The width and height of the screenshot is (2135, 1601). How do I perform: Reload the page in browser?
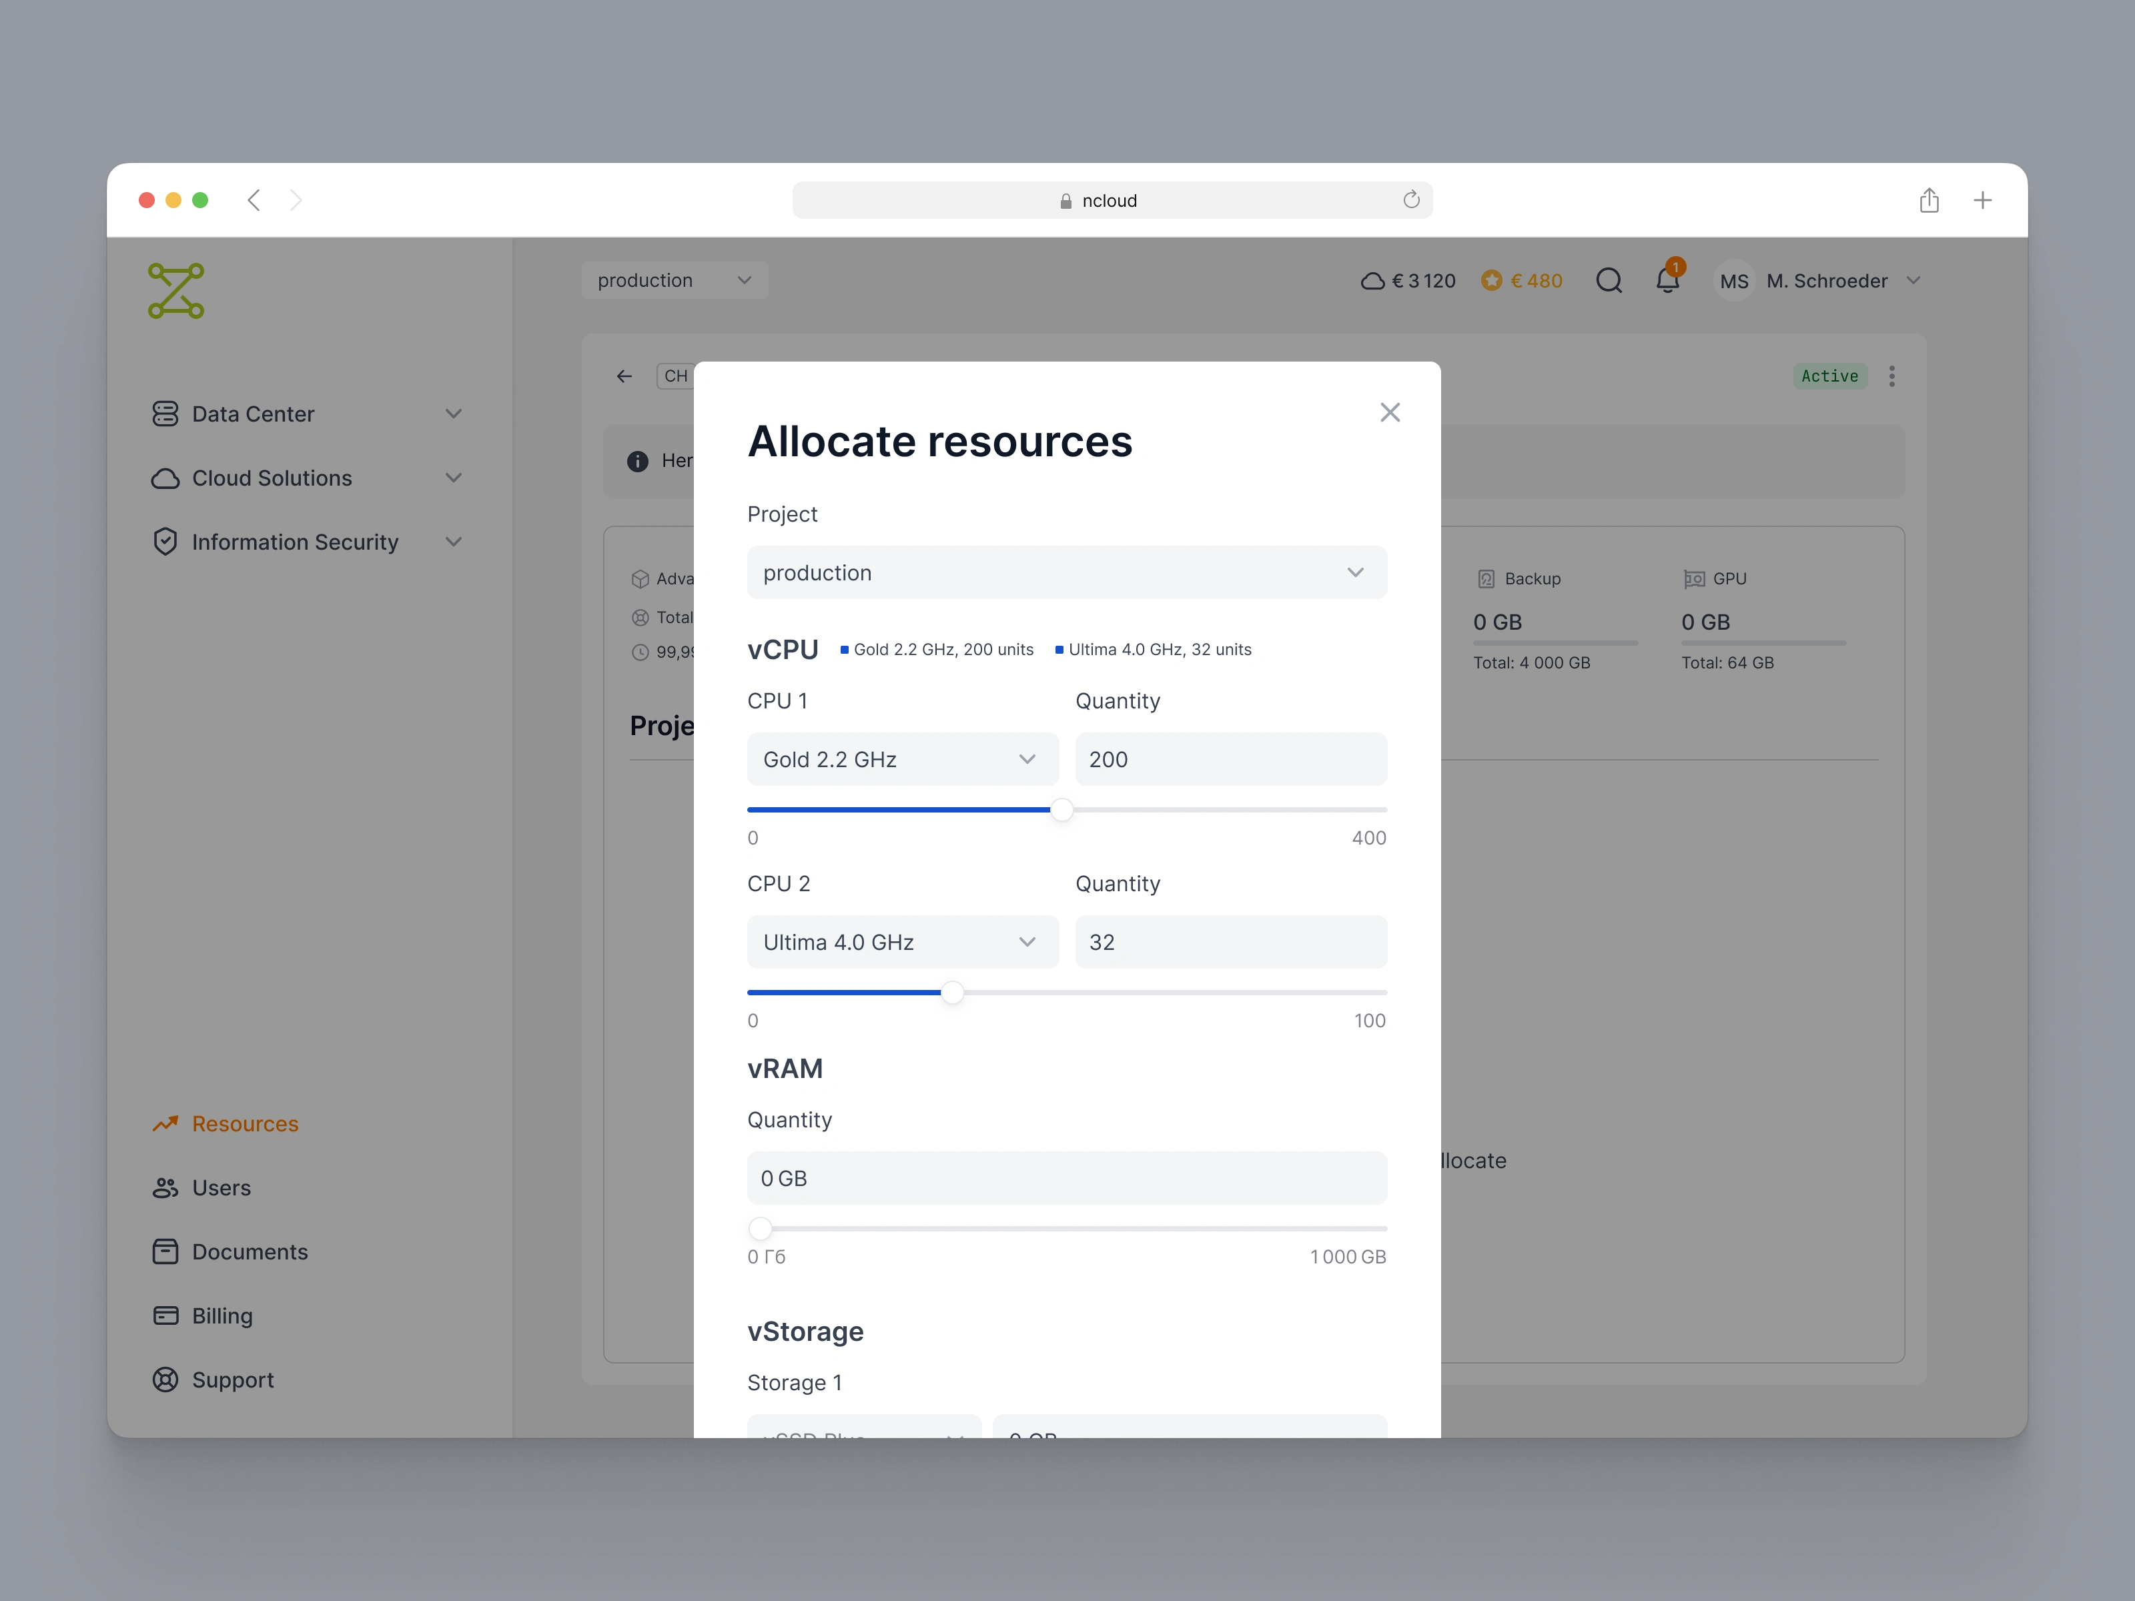point(1411,199)
